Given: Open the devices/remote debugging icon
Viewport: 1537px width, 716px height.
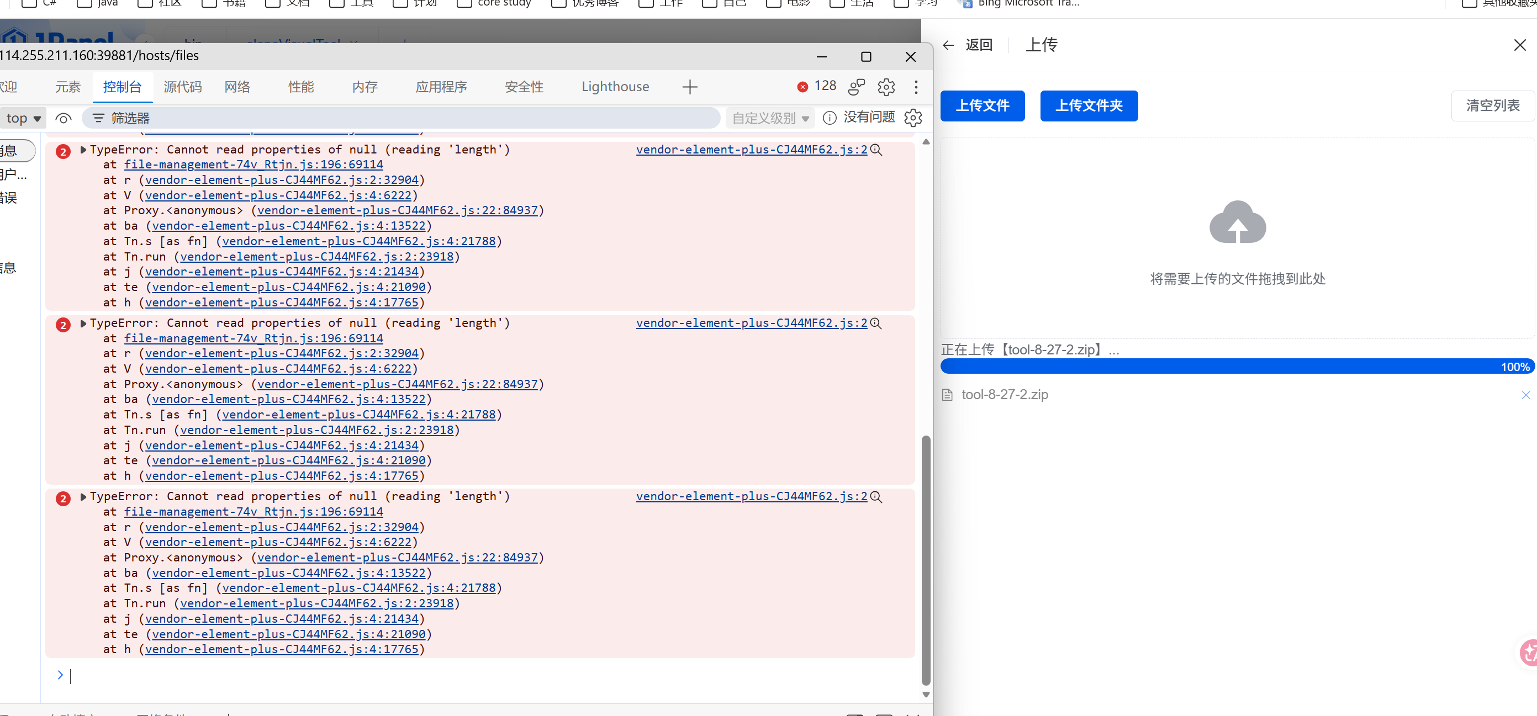Looking at the screenshot, I should pos(857,87).
